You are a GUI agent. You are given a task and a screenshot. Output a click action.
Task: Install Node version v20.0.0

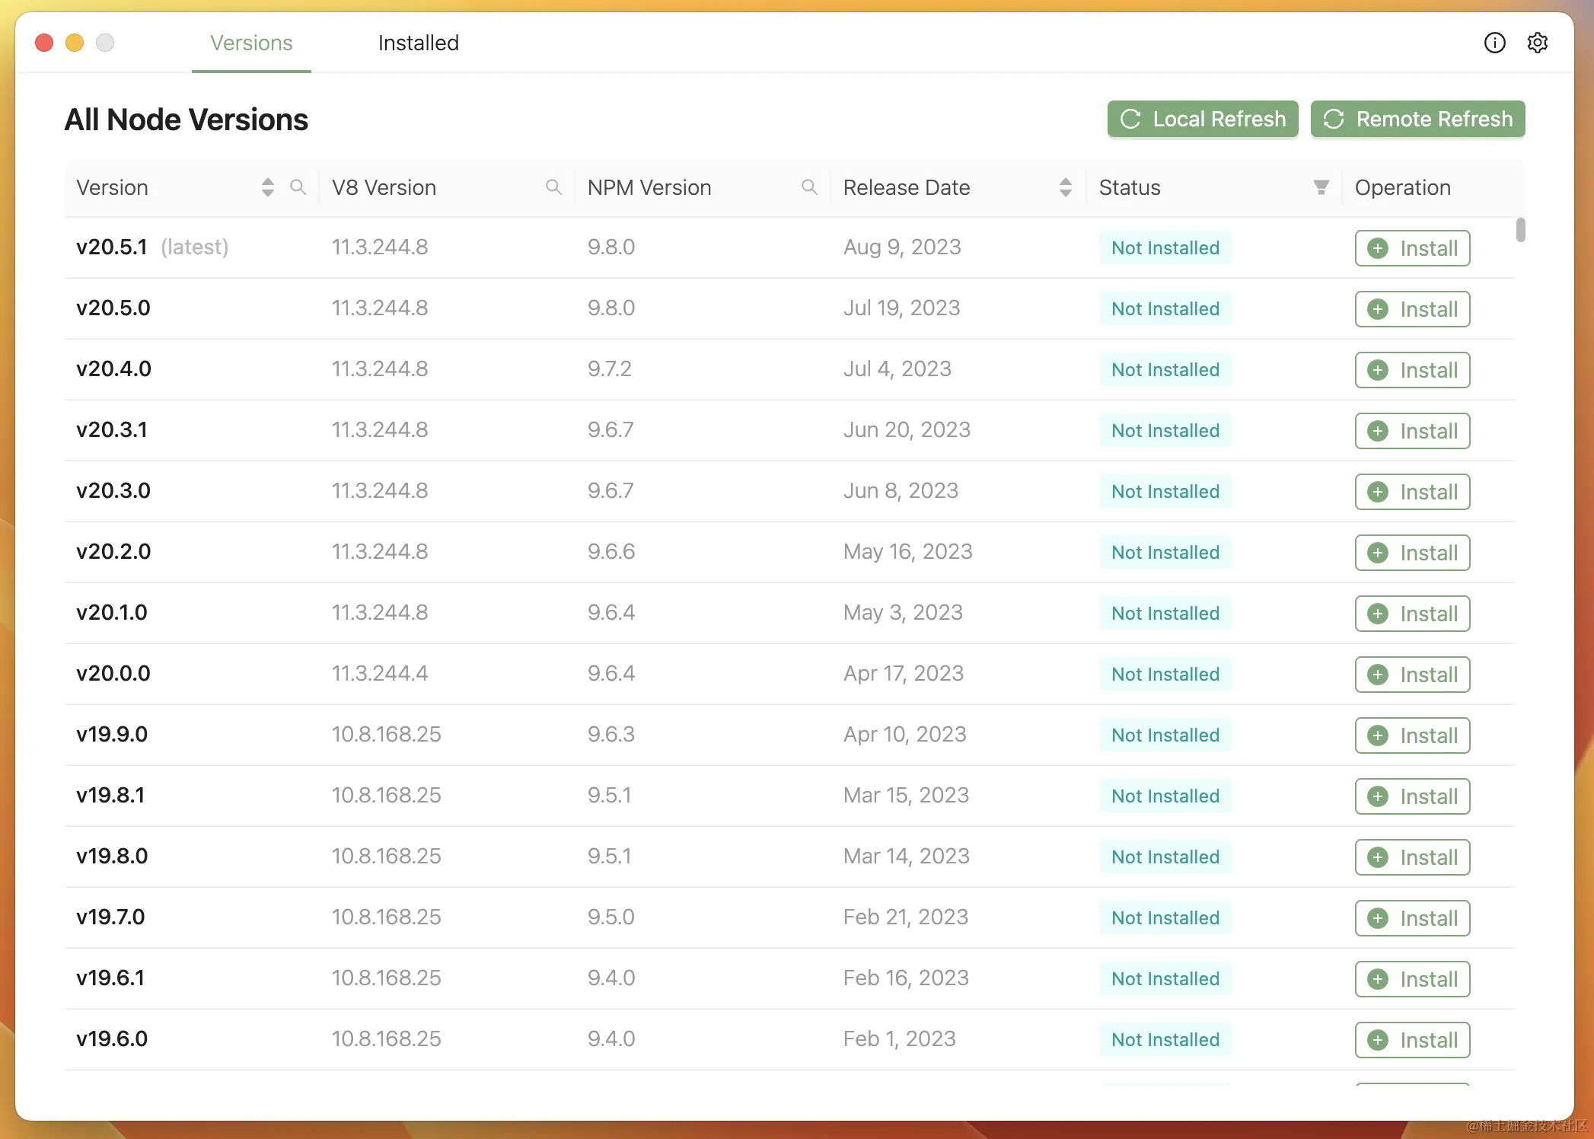click(x=1412, y=675)
